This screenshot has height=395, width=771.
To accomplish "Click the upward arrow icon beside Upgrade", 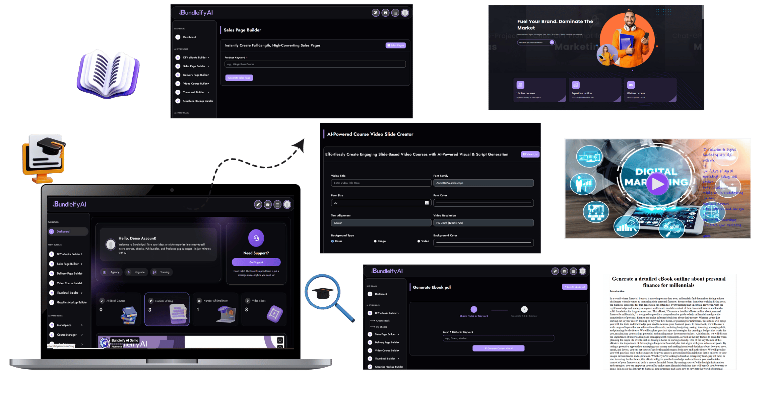I will pos(129,272).
